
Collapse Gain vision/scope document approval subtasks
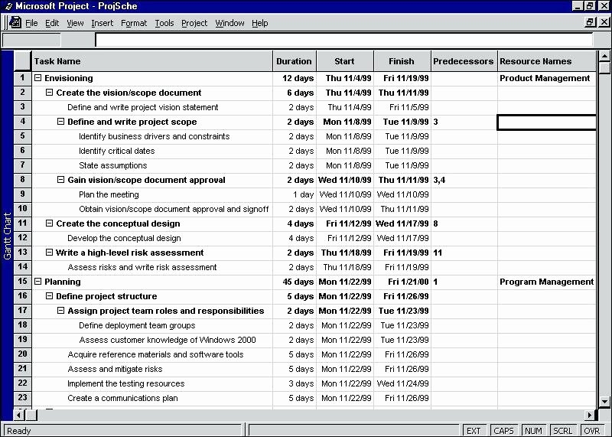tap(61, 180)
